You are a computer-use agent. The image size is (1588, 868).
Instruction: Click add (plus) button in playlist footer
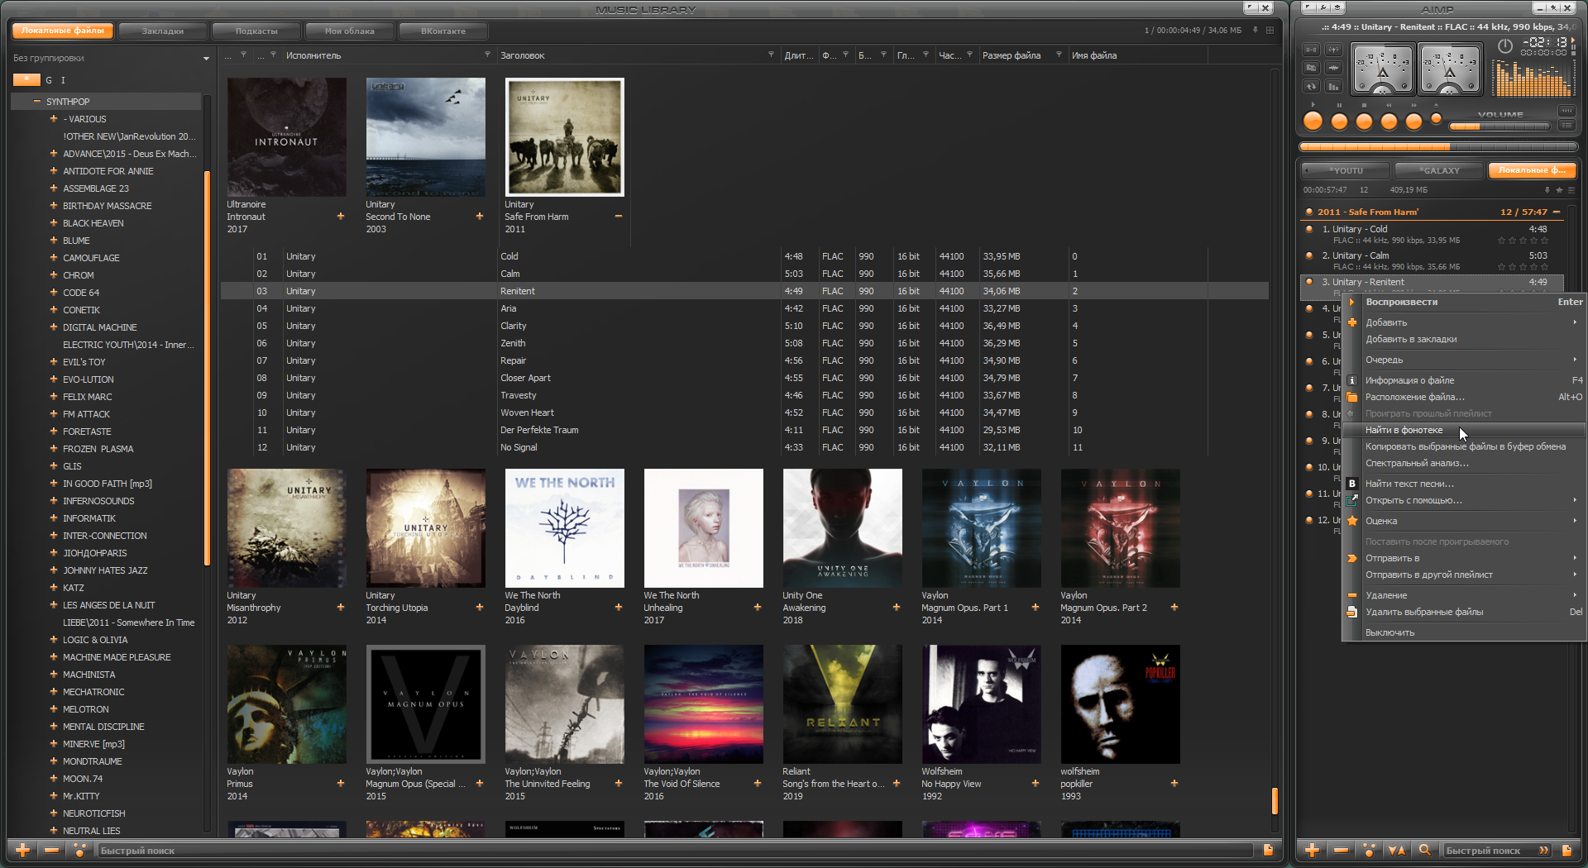point(1312,850)
